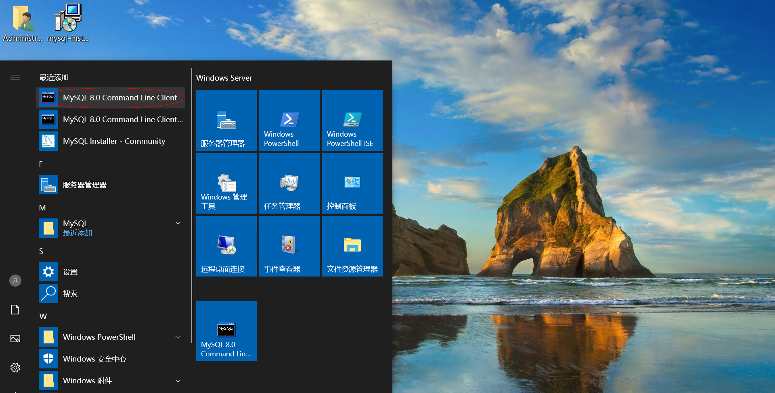The height and width of the screenshot is (393, 775).
Task: Open the 事件查看器 tile
Action: point(289,246)
